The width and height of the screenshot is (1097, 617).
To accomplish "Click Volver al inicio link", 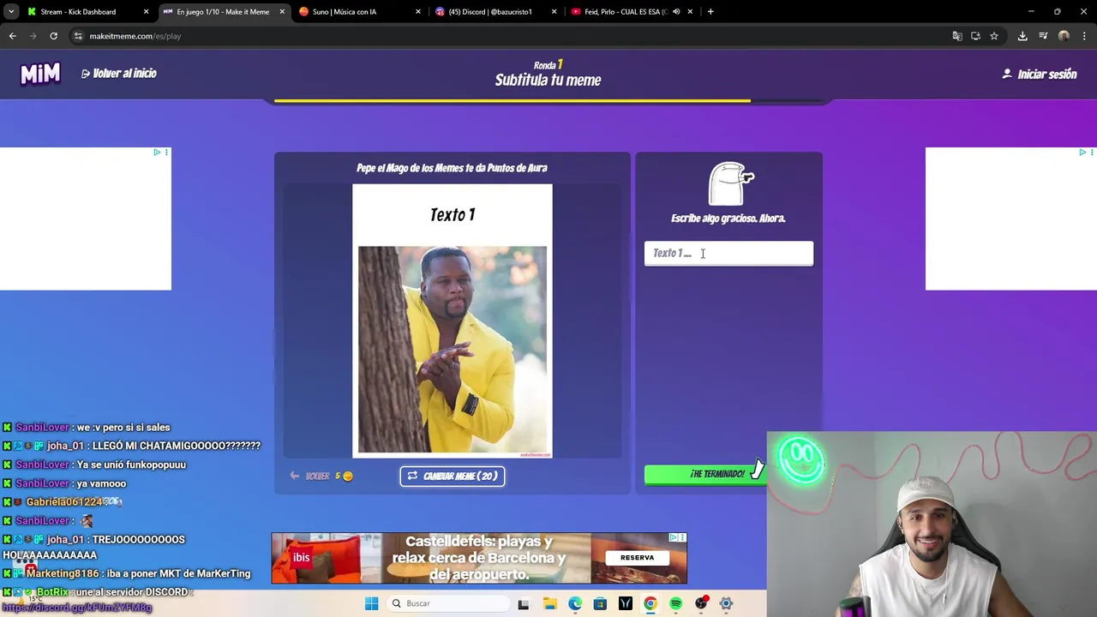I will tap(119, 74).
